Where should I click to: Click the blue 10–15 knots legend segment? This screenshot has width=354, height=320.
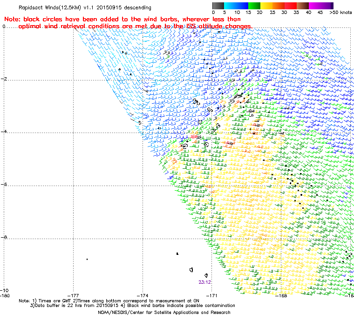click(x=242, y=6)
